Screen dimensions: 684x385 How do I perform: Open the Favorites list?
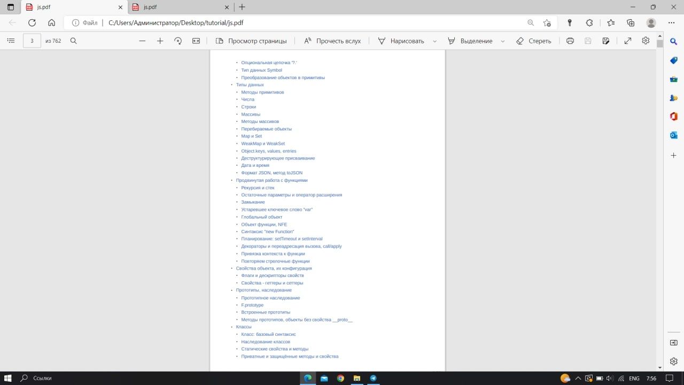[611, 22]
